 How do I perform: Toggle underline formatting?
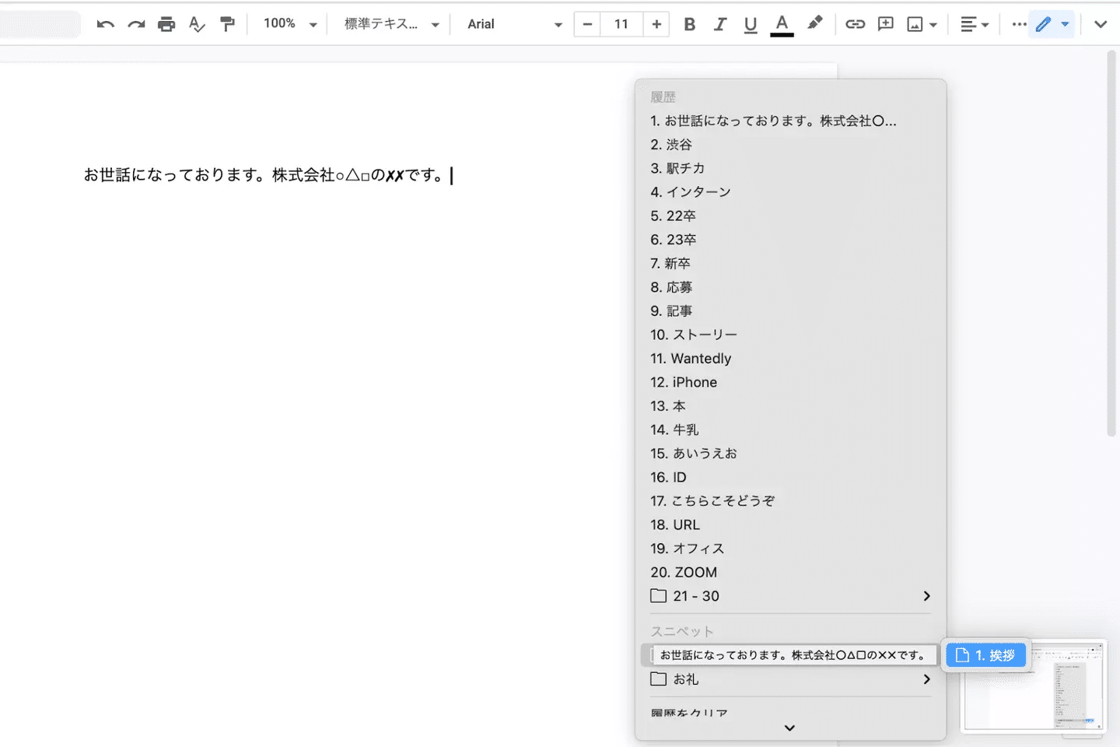point(750,24)
